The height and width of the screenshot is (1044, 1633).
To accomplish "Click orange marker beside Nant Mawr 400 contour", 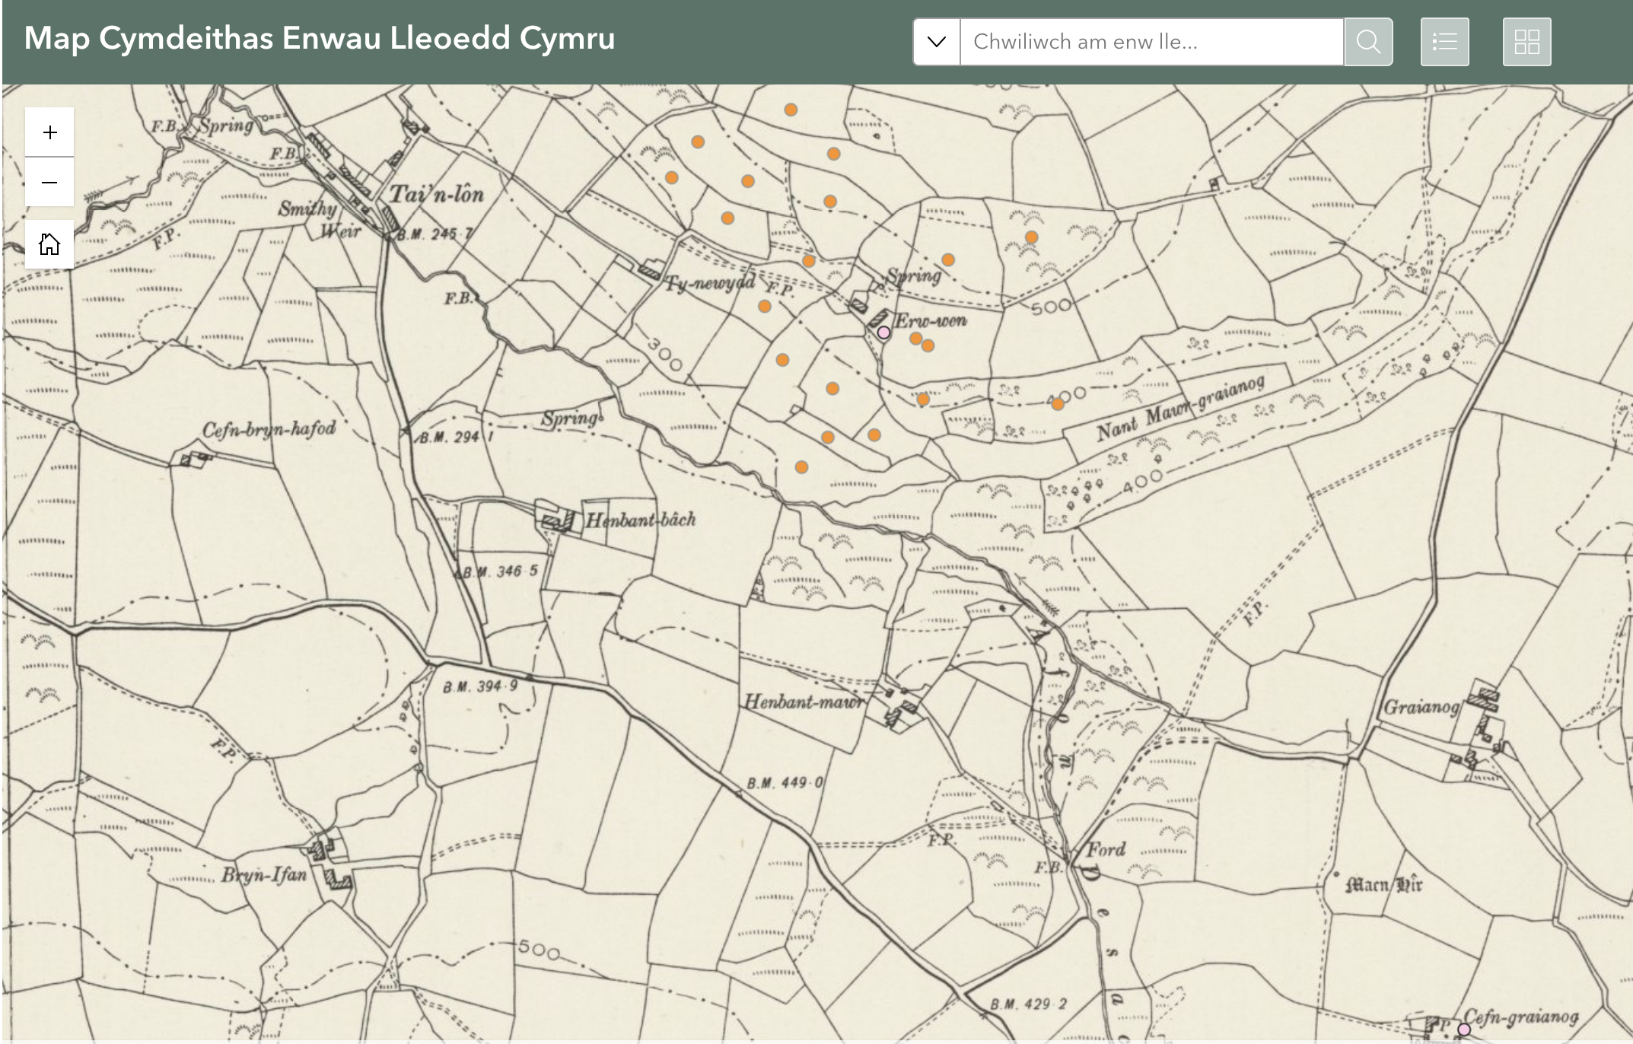I will (1058, 404).
